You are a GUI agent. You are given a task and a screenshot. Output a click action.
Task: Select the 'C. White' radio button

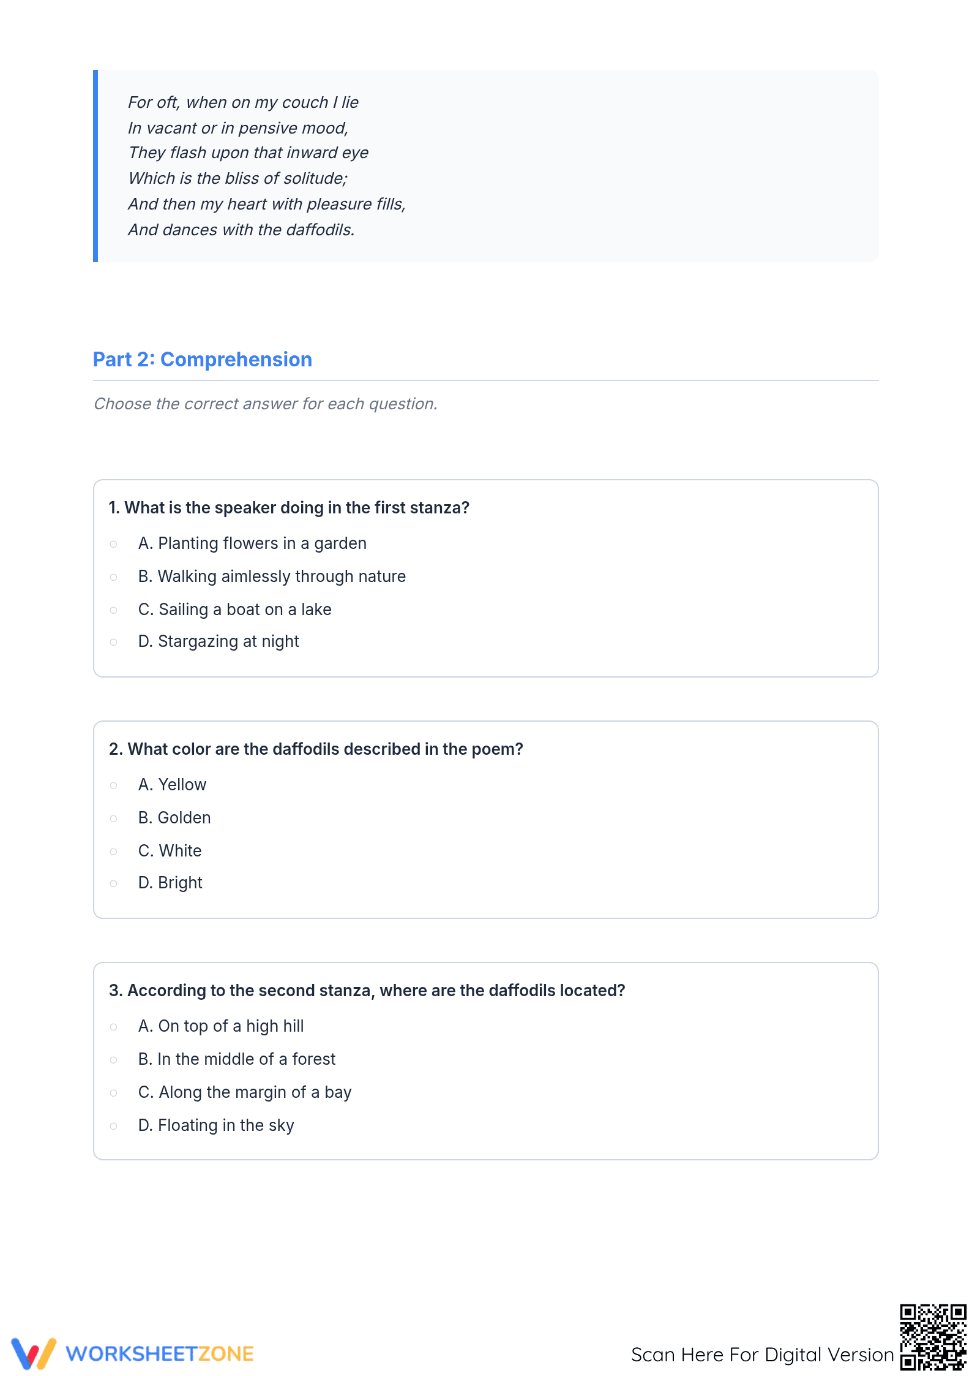point(113,852)
